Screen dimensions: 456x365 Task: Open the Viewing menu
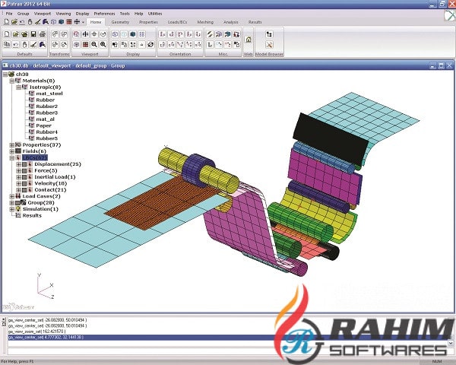coord(63,14)
